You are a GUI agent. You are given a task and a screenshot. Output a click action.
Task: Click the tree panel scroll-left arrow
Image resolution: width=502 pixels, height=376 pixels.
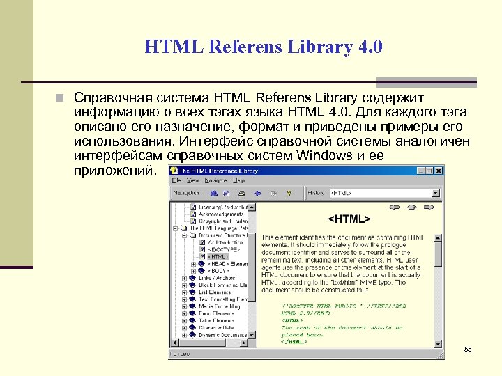[175, 343]
